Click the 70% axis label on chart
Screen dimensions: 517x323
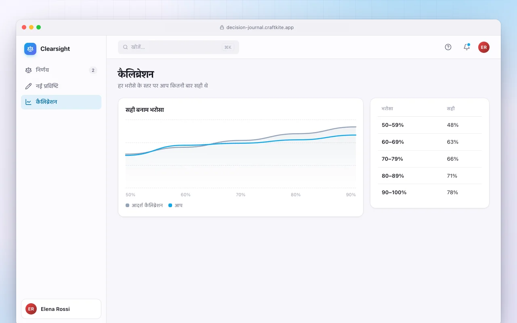coord(241,195)
